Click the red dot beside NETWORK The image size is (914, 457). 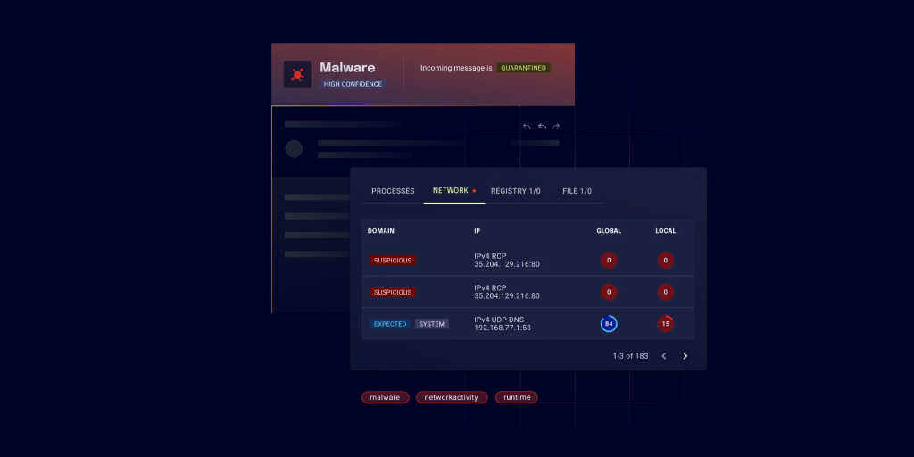[x=474, y=191]
